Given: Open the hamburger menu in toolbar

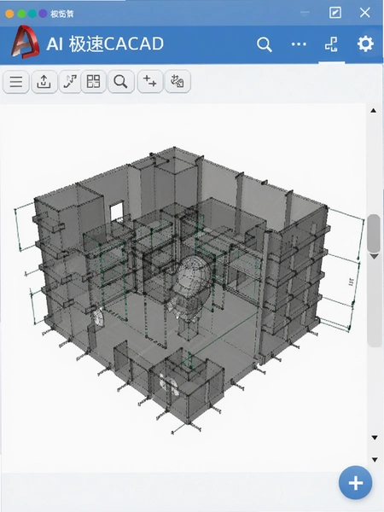Looking at the screenshot, I should [16, 82].
